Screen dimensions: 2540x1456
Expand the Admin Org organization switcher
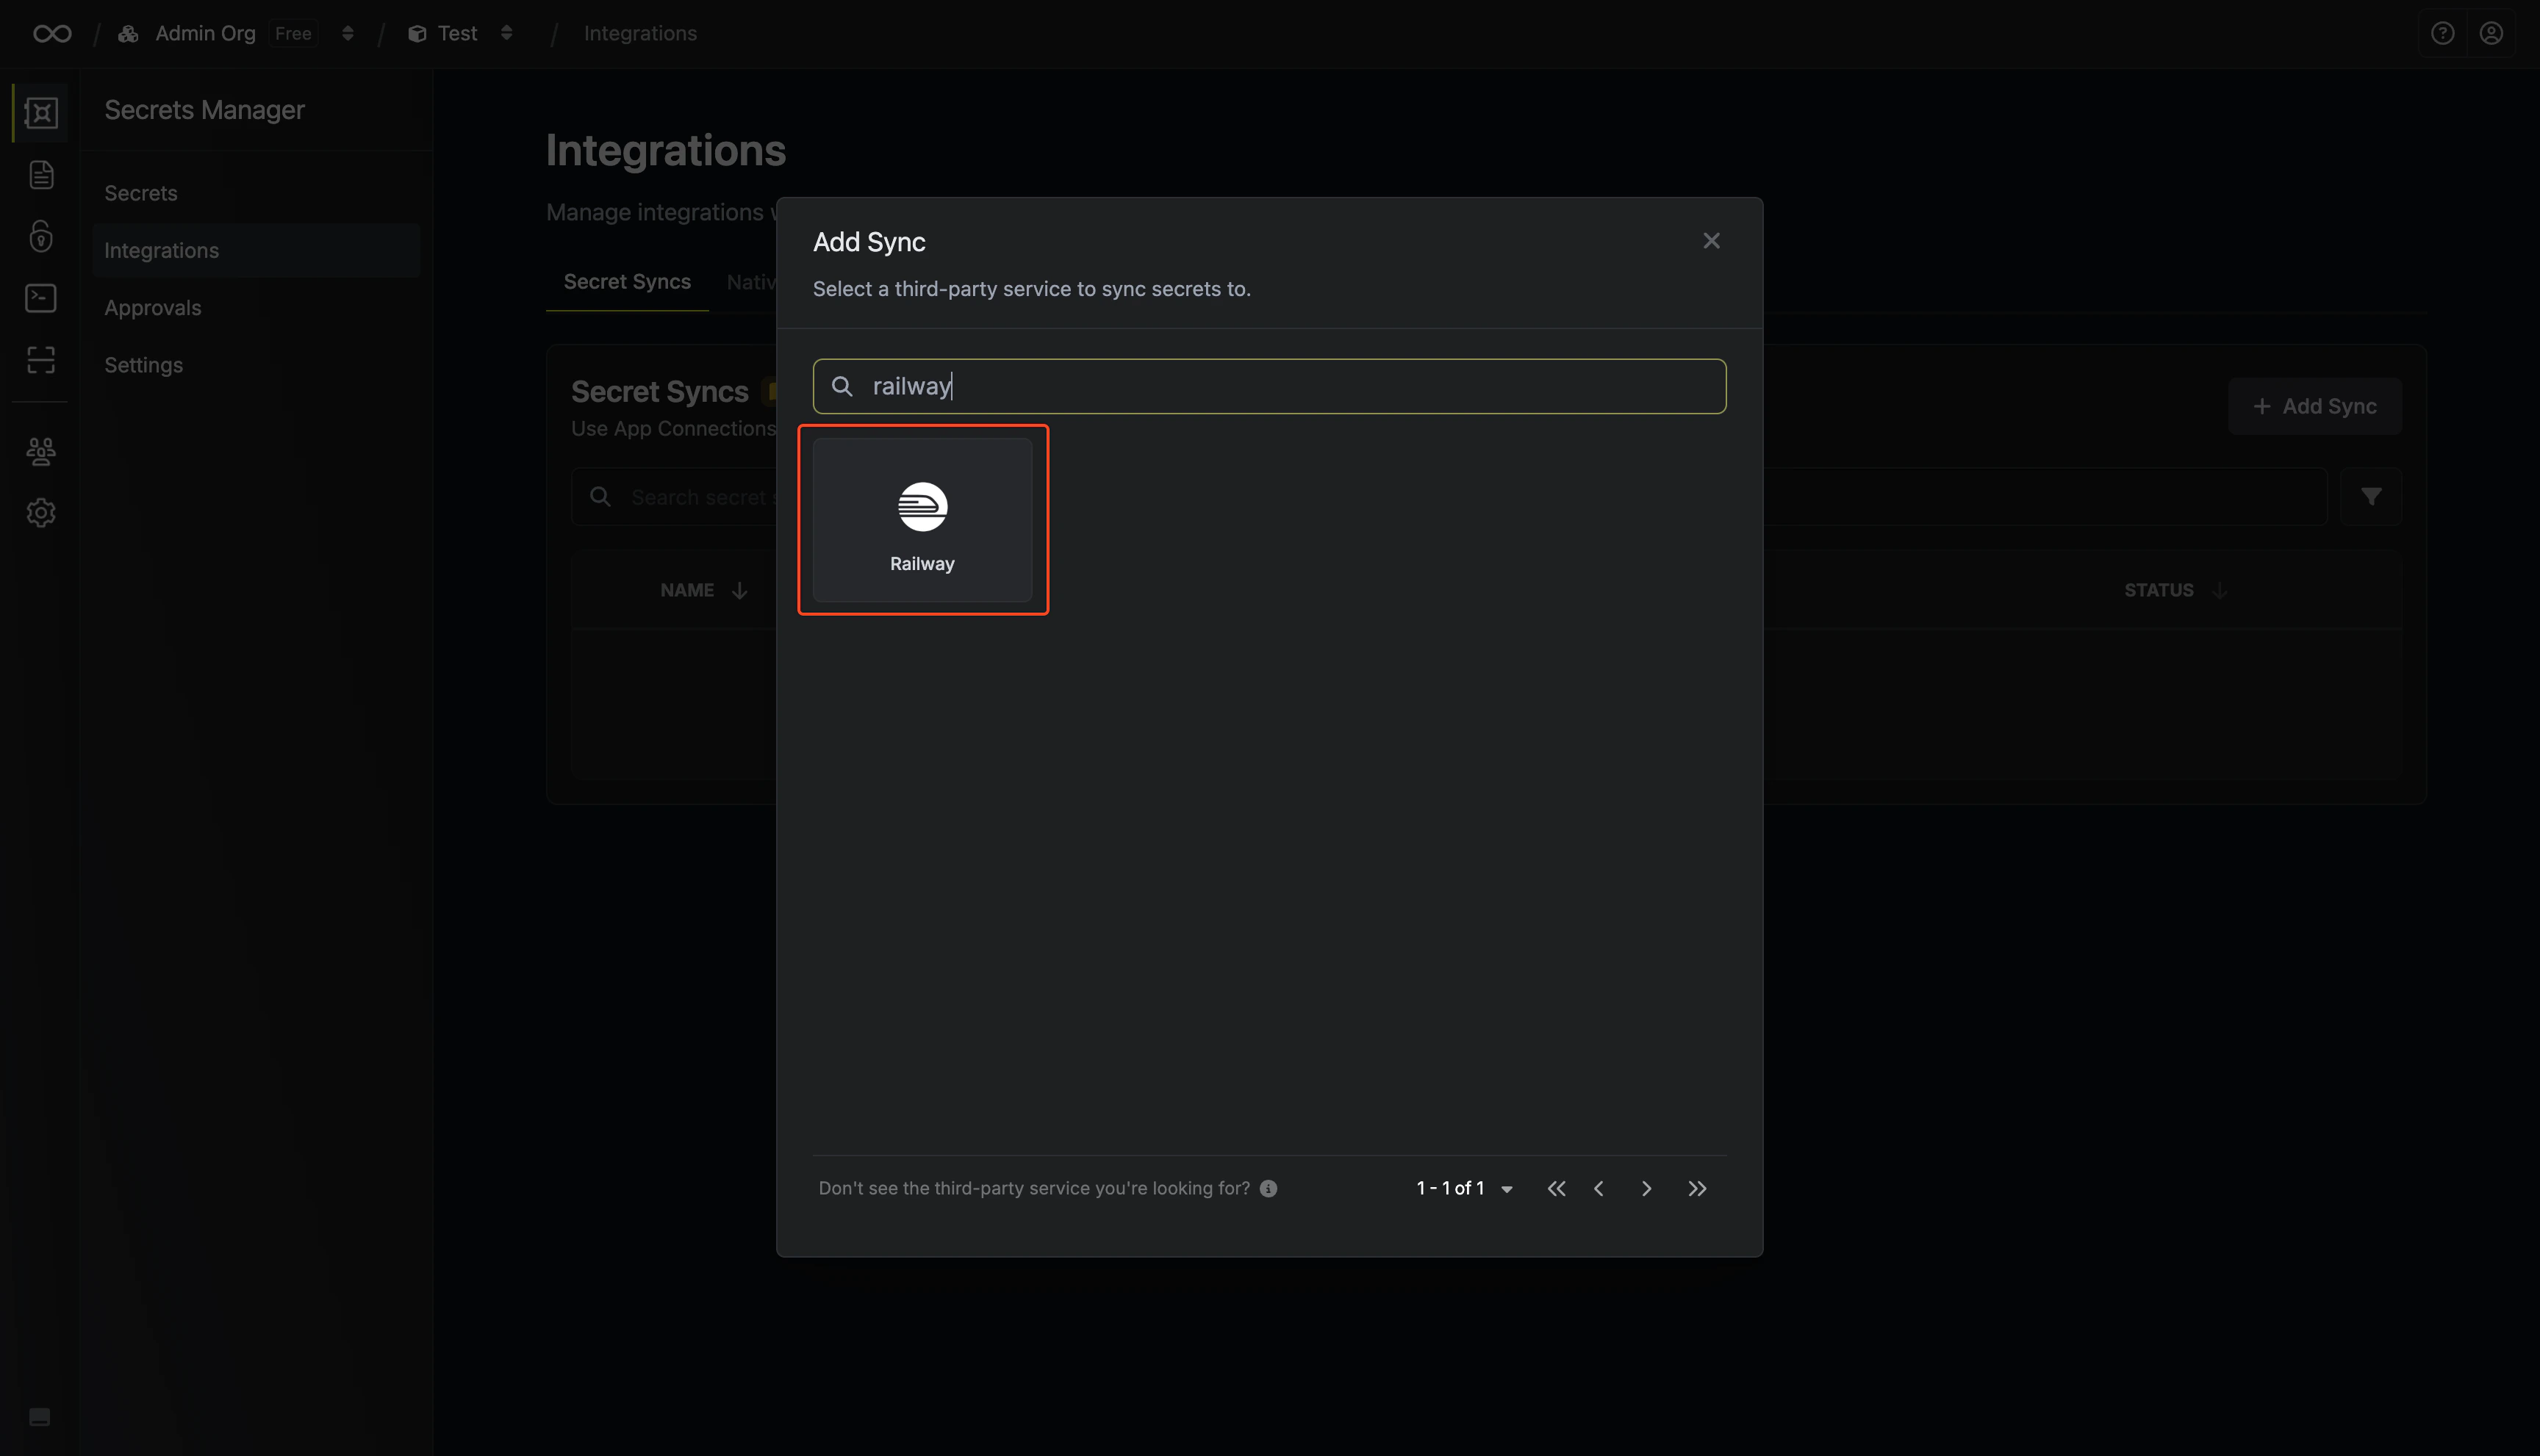click(347, 34)
